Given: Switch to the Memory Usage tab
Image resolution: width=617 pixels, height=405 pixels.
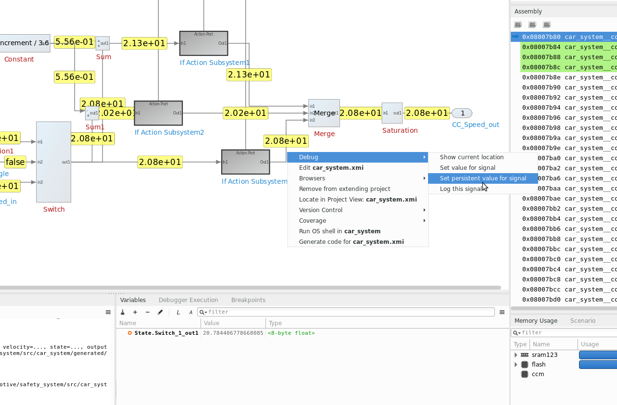Looking at the screenshot, I should (x=536, y=321).
